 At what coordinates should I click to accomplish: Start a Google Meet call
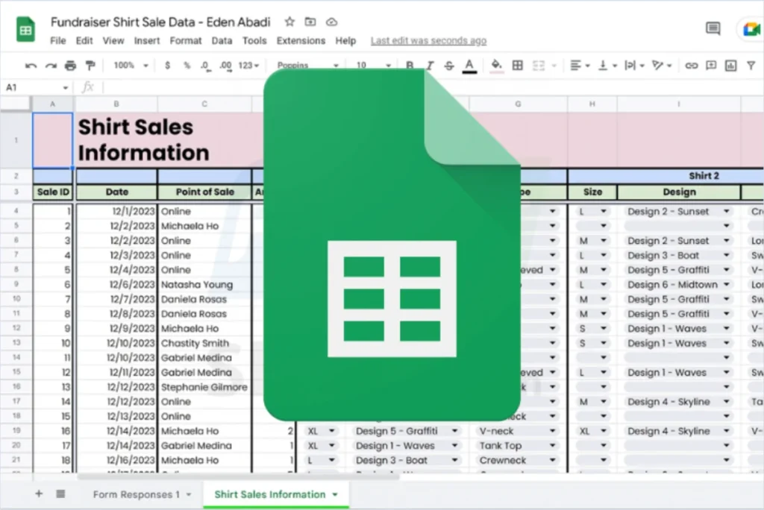click(x=751, y=29)
